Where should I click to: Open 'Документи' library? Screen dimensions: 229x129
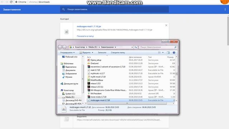coord(69,70)
